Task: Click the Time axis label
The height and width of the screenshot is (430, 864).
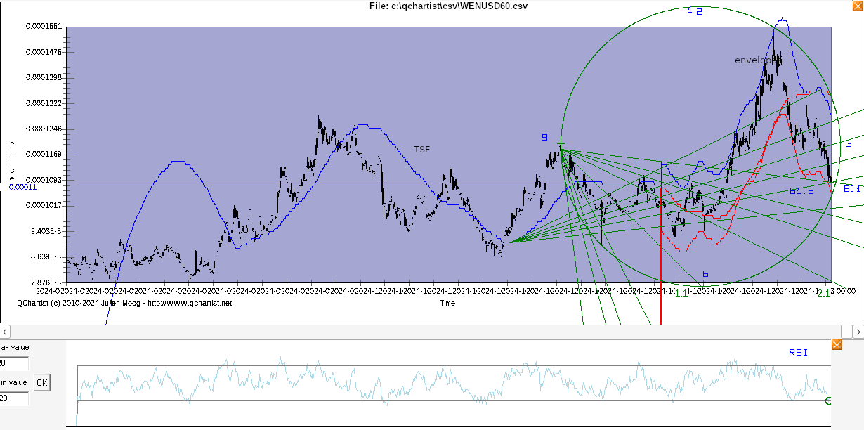Action: click(x=447, y=303)
